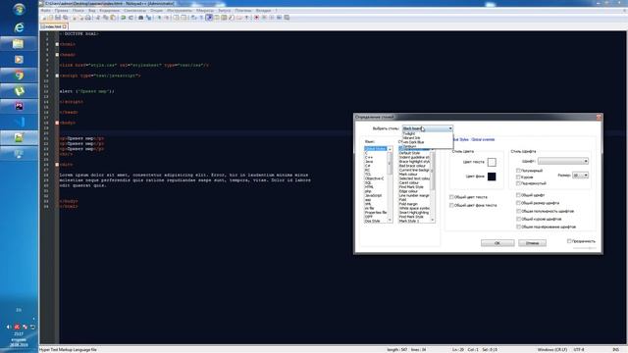Click the New file toolbar icon

coord(44,18)
